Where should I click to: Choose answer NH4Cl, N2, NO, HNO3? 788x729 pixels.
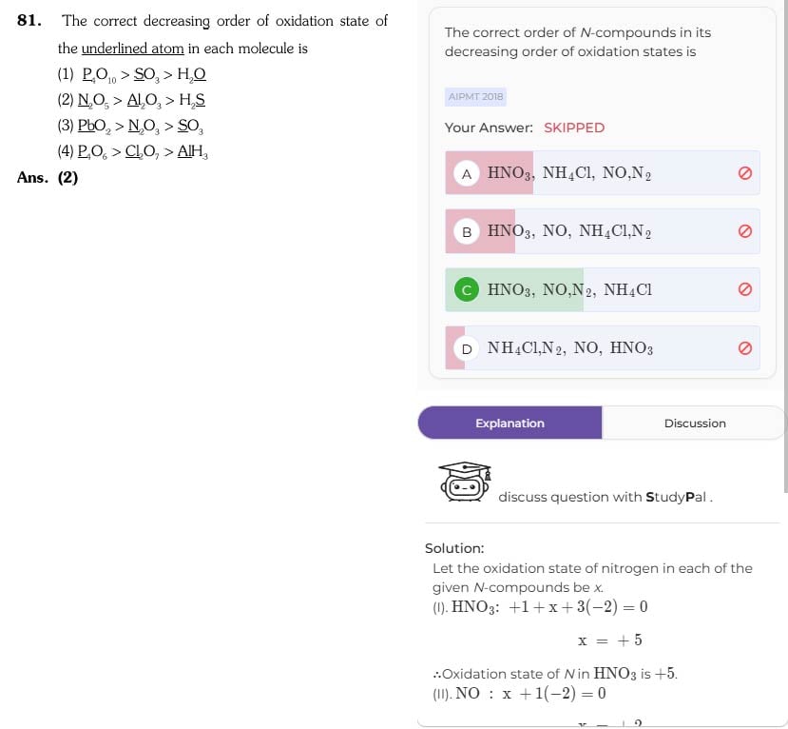point(602,348)
